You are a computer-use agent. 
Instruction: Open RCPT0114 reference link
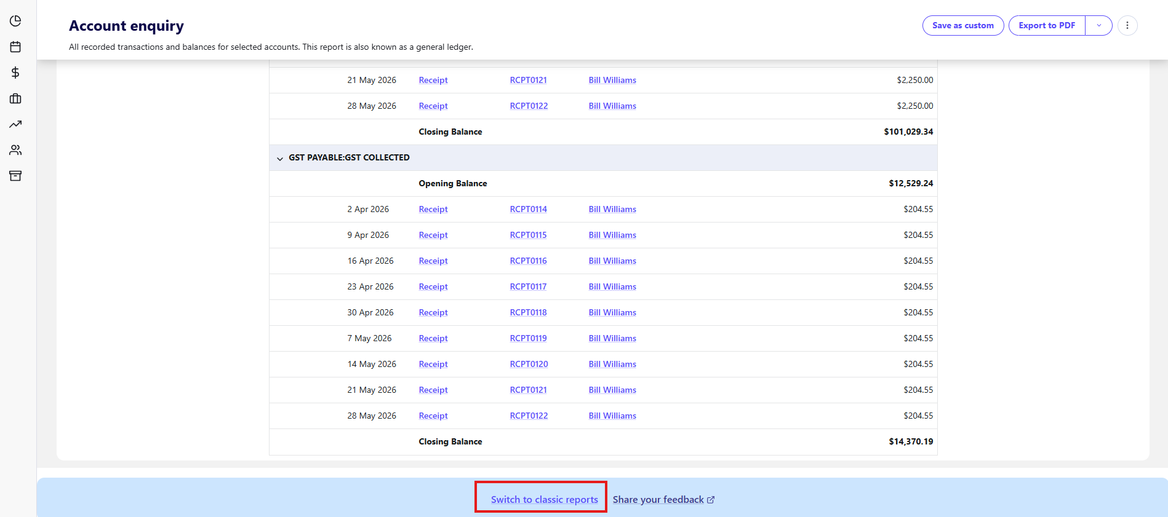(528, 209)
